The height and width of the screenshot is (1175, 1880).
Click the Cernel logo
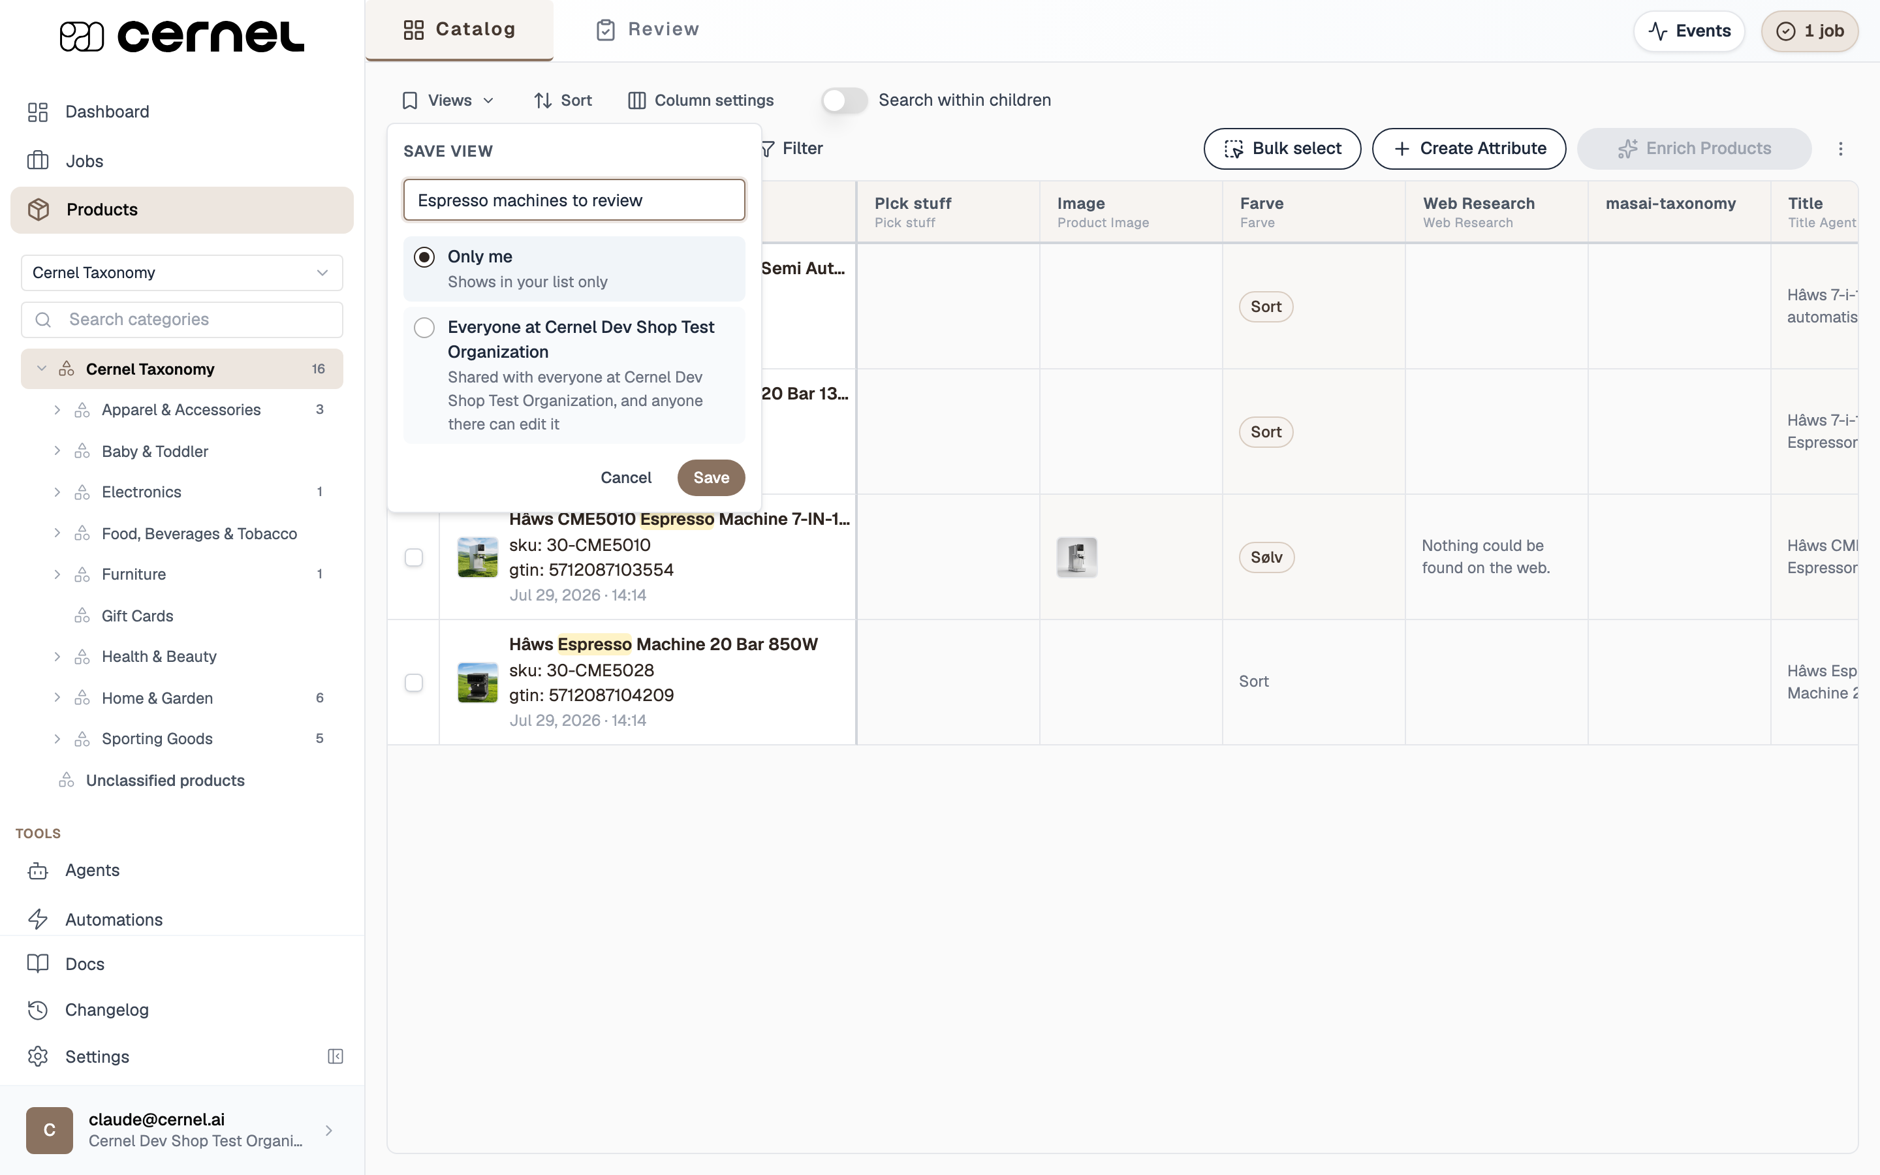coord(181,36)
